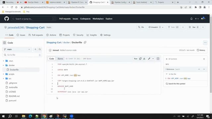Open pom.xml in file tree
212x119 pixels.
pyautogui.click(x=13, y=100)
